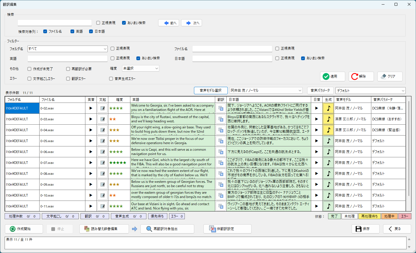Clear filters using the クリア eraser button

[x=390, y=77]
